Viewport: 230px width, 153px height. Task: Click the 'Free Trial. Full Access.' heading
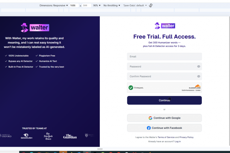click(164, 36)
